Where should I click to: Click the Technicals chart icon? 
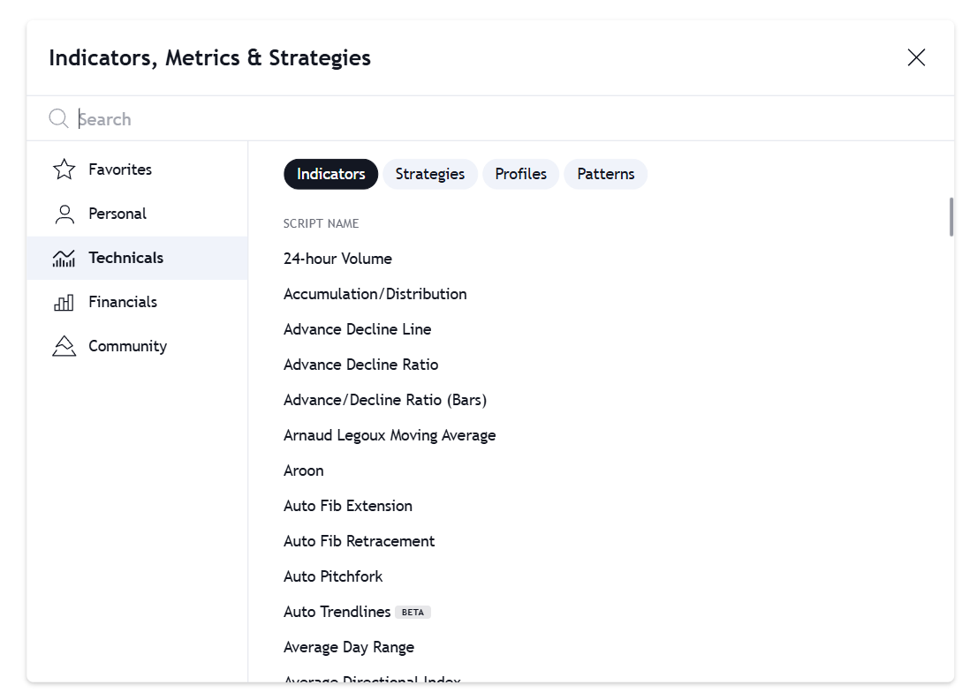pos(64,258)
